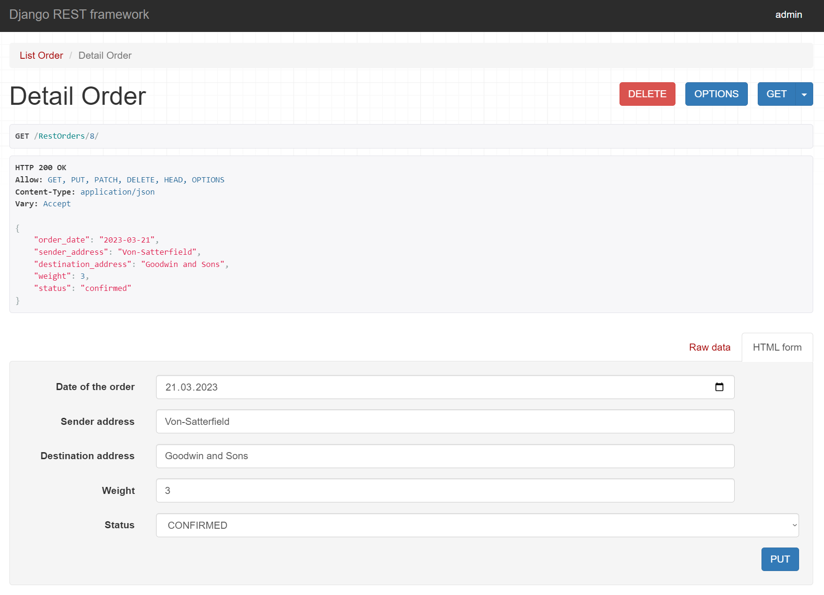Viewport: 824px width, 595px height.
Task: Switch to the Raw data tab
Action: (x=709, y=347)
